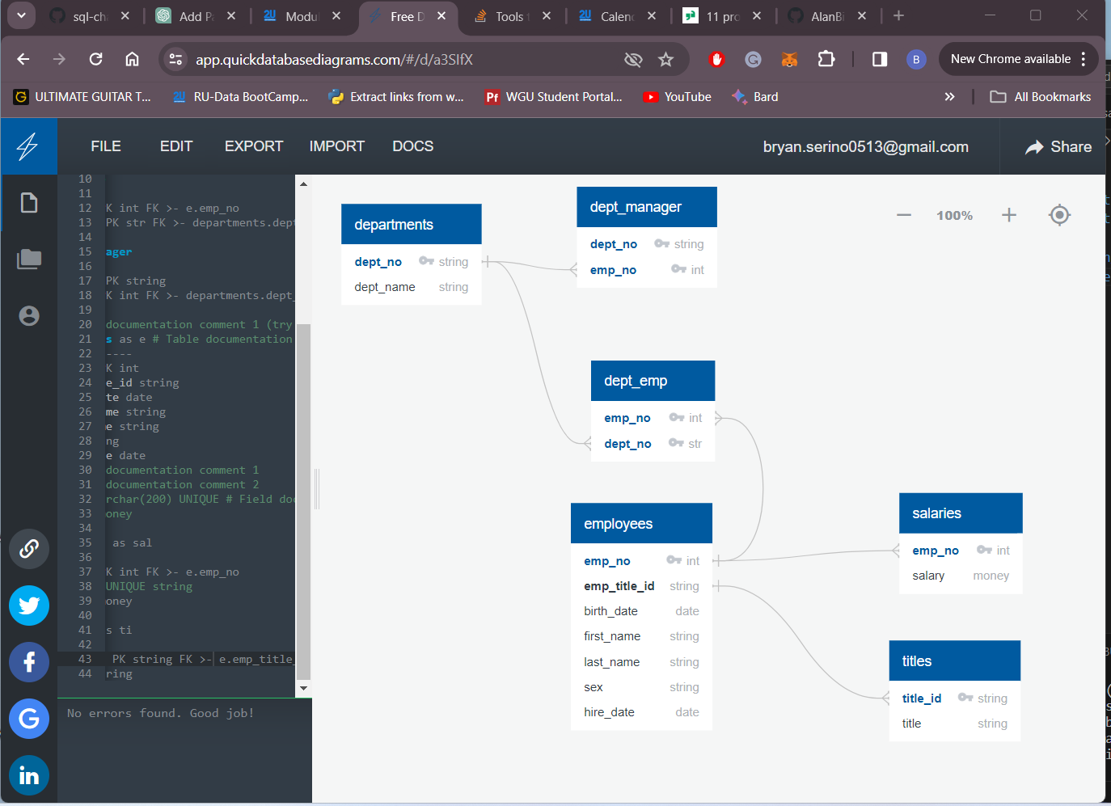Viewport: 1111px width, 806px height.
Task: Open the account profile icon in sidebar
Action: pyautogui.click(x=29, y=316)
